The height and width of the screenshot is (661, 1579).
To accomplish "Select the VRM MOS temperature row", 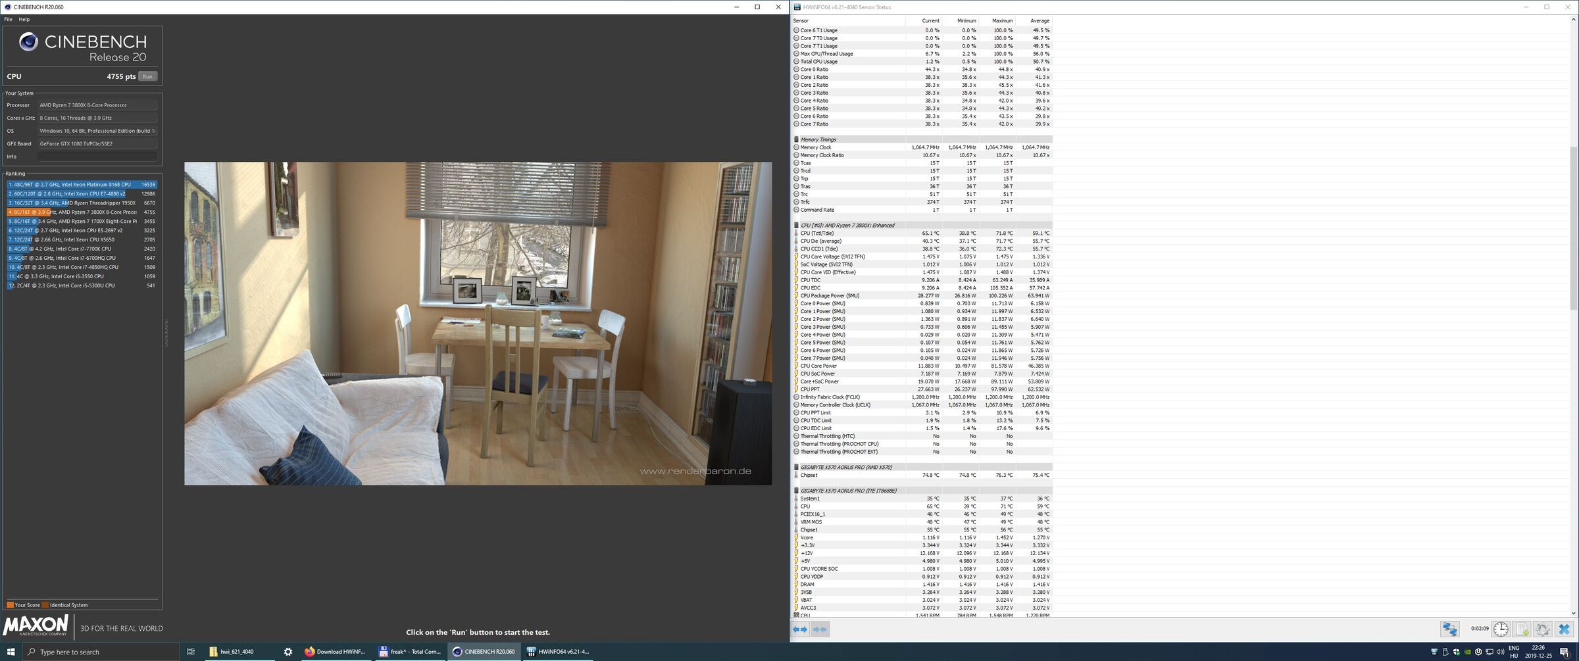I will (x=922, y=522).
